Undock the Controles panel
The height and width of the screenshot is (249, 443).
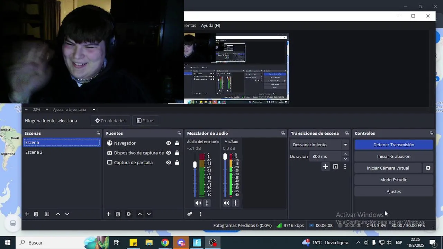pyautogui.click(x=431, y=133)
